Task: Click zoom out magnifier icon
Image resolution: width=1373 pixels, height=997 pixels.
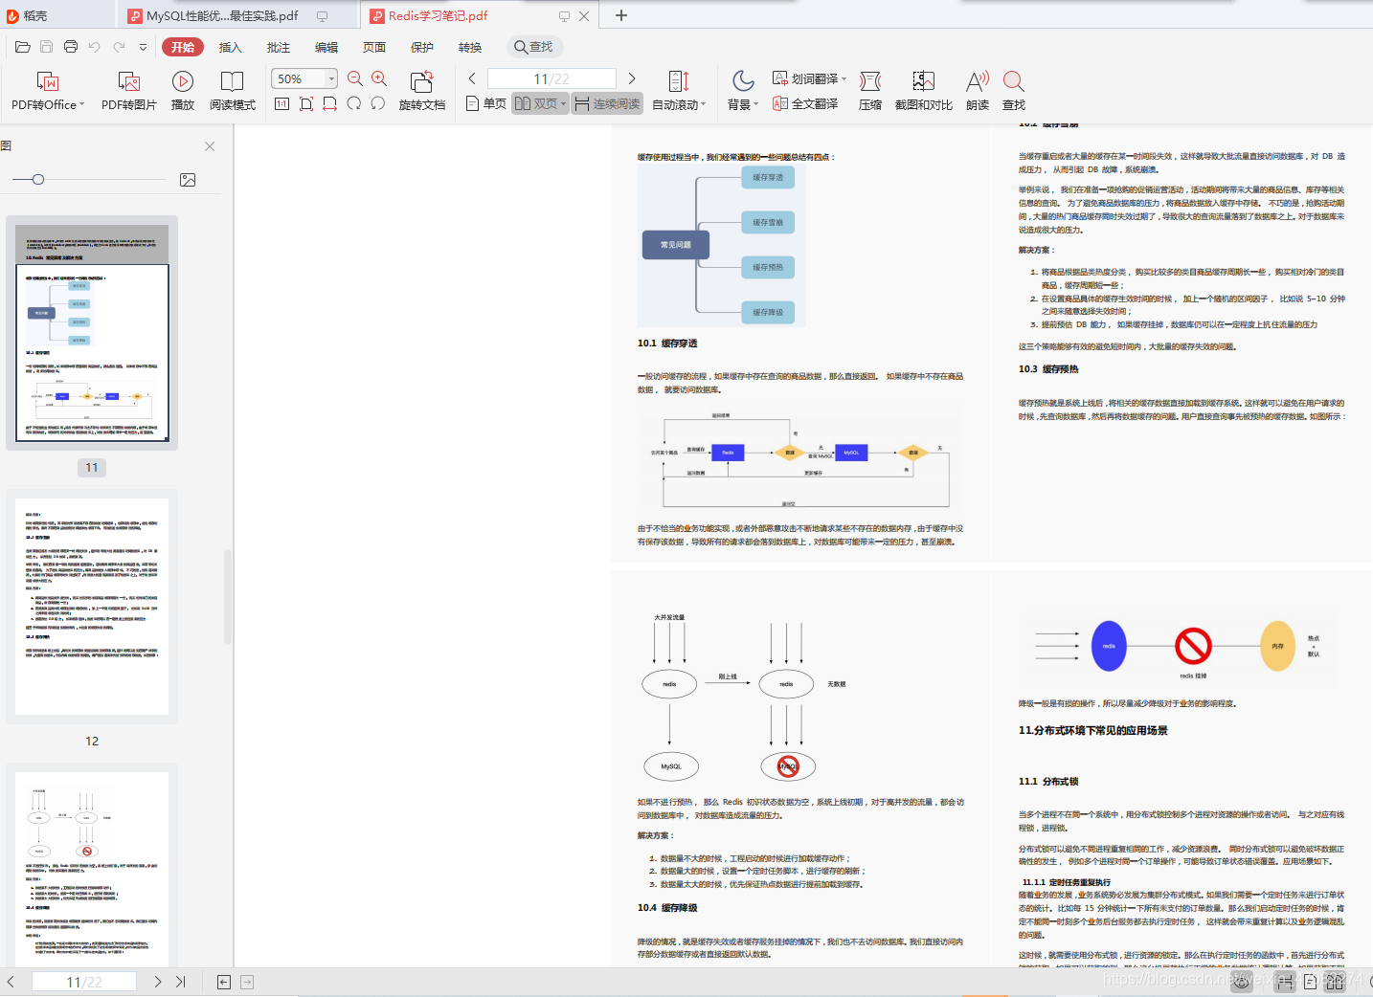Action: [x=355, y=78]
